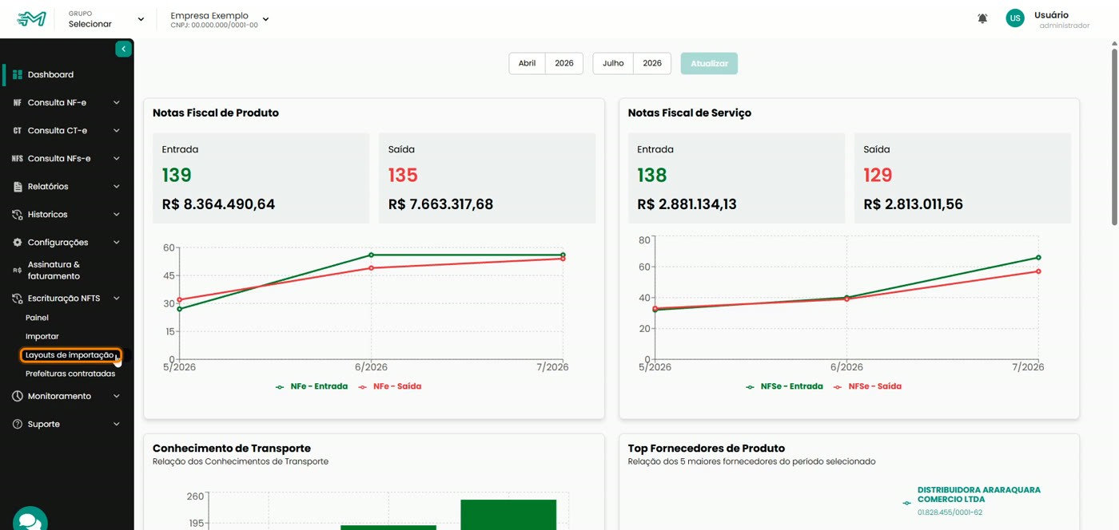Viewport: 1119px width, 530px height.
Task: Toggle the NFSe - Entrada legend series
Action: point(784,386)
